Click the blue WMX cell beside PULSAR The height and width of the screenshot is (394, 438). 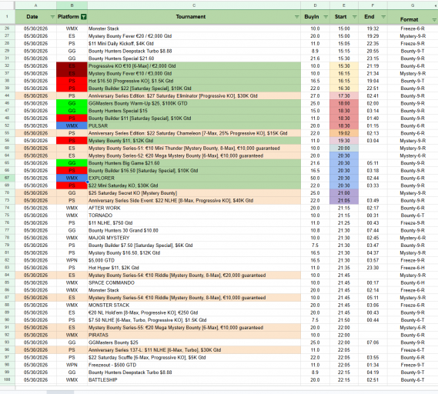pyautogui.click(x=72, y=125)
